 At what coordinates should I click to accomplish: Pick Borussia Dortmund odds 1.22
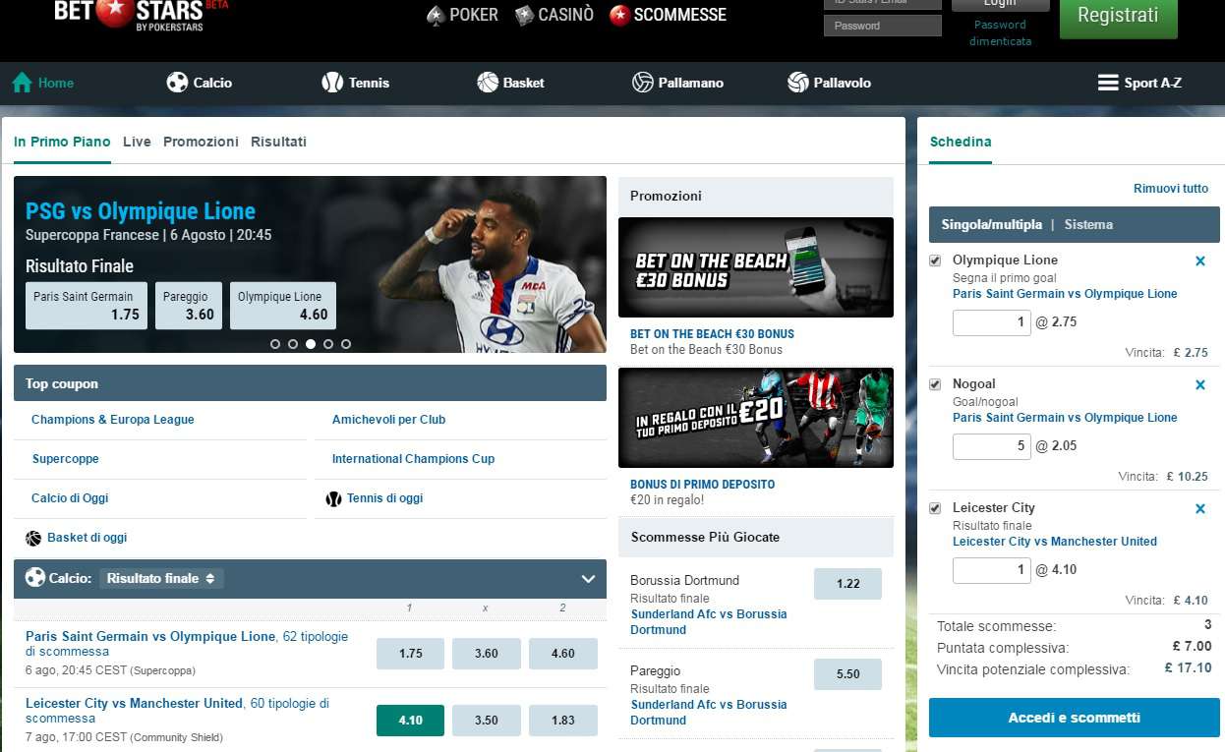pyautogui.click(x=847, y=584)
